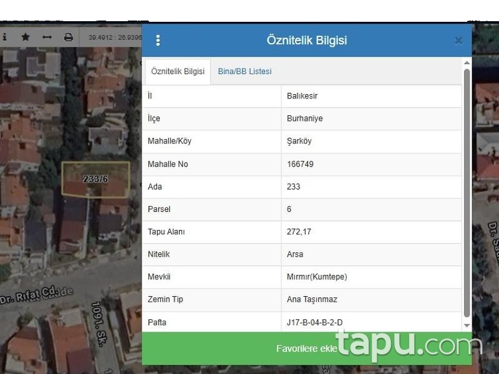
Task: Click the Zemin Tip row label
Action: [165, 299]
